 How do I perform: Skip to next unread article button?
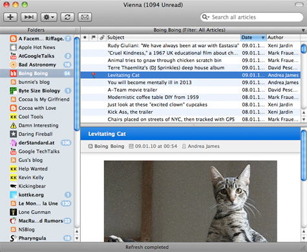29,17
